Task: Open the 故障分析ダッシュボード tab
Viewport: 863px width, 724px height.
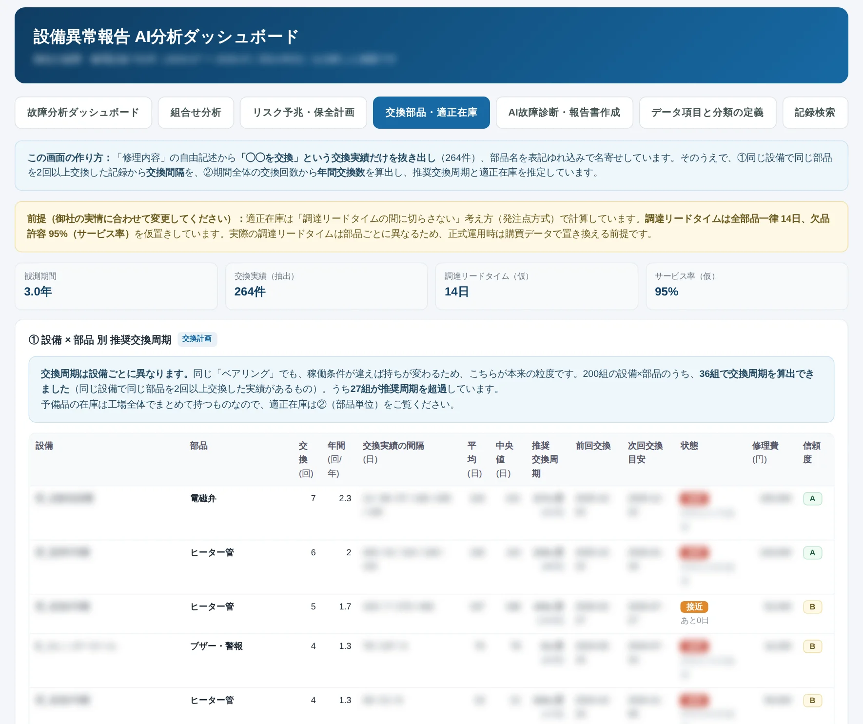Action: pos(83,113)
